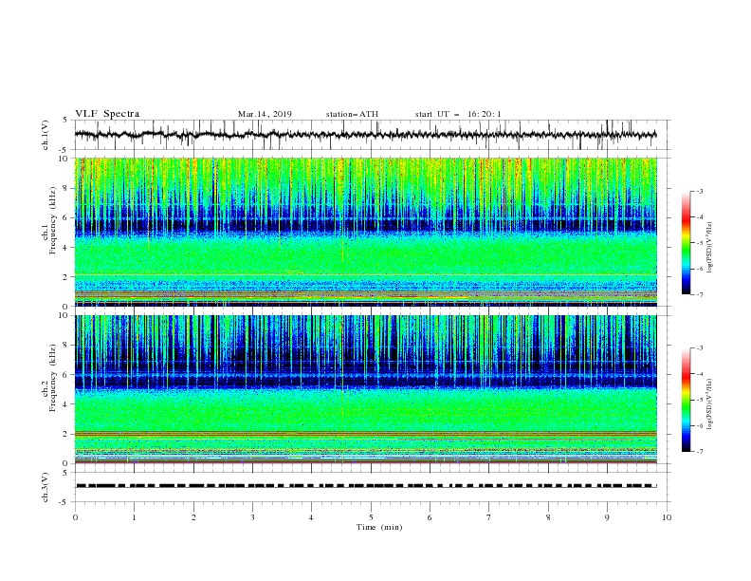
Task: Click the ch.1 spectrogram color bar
Action: 686,243
